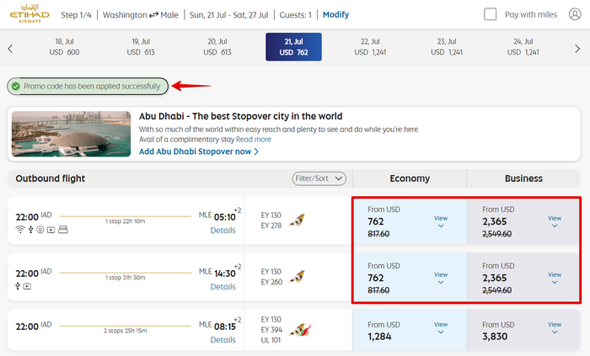Viewport: 590px width, 356px height.
Task: Select the 18 Jul USD 600 date tab
Action: click(64, 47)
